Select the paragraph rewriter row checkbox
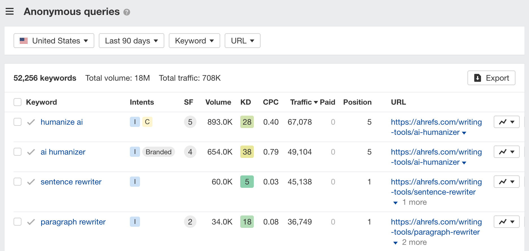The height and width of the screenshot is (251, 529). 18,222
